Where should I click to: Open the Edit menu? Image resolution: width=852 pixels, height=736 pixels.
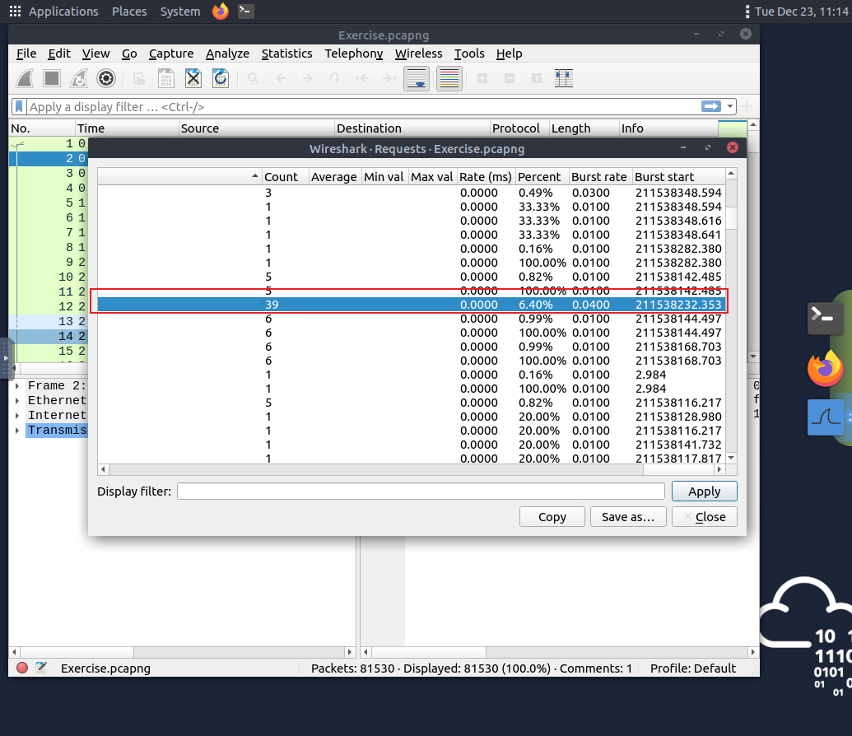[x=59, y=54]
